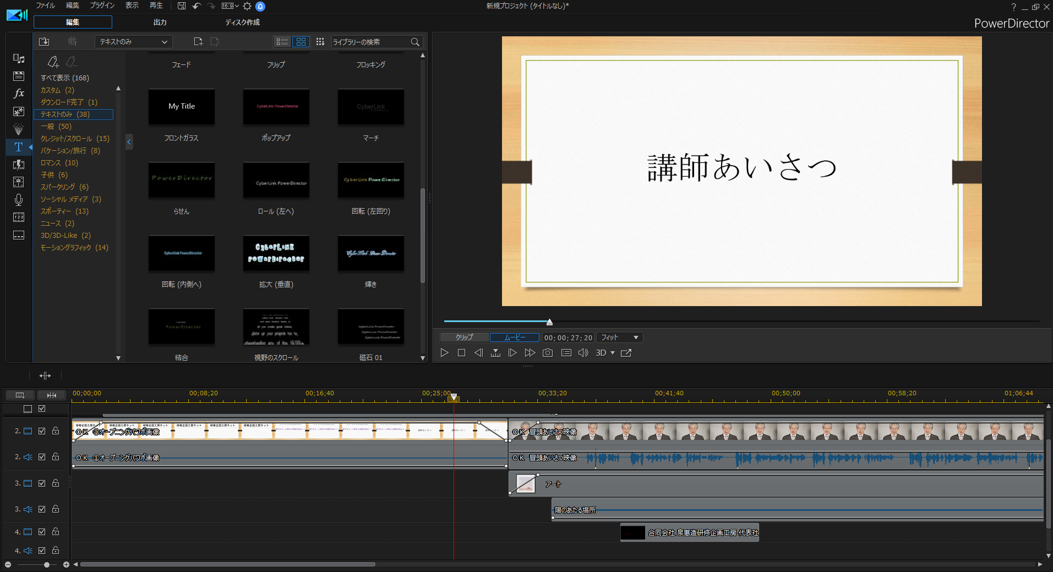
Task: Open the 3D mode dropdown arrow
Action: (x=613, y=353)
